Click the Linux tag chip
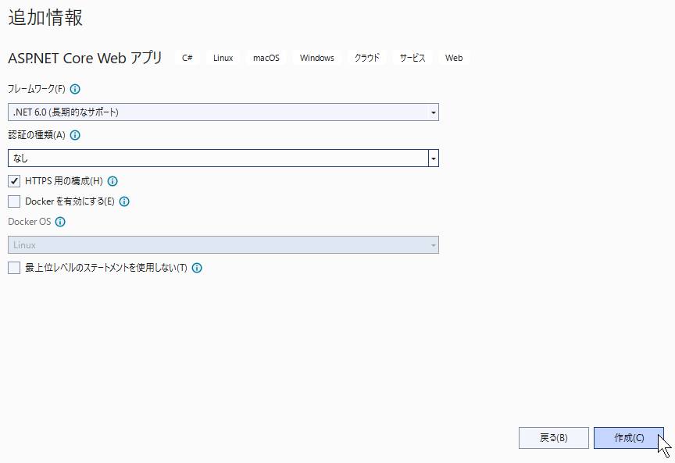675x463 pixels. 223,58
